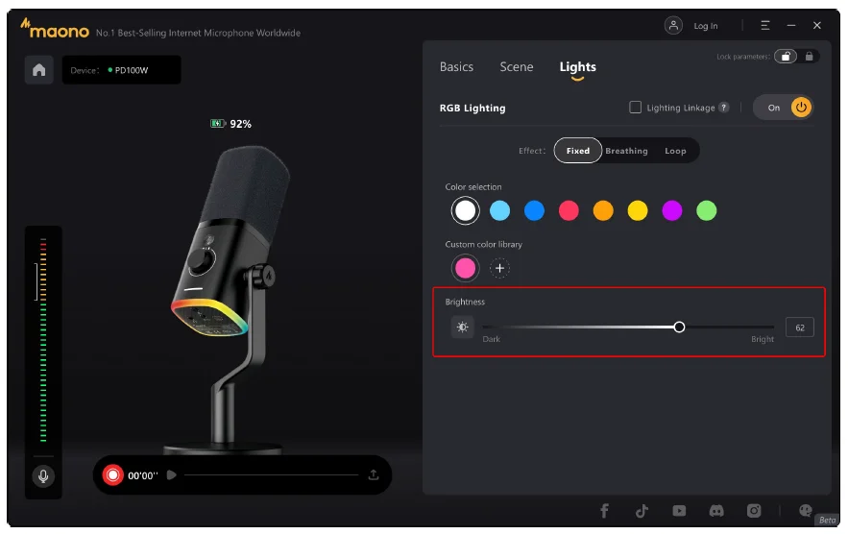Choose the dark blue color swatch
This screenshot has height=534, width=848.
click(534, 210)
